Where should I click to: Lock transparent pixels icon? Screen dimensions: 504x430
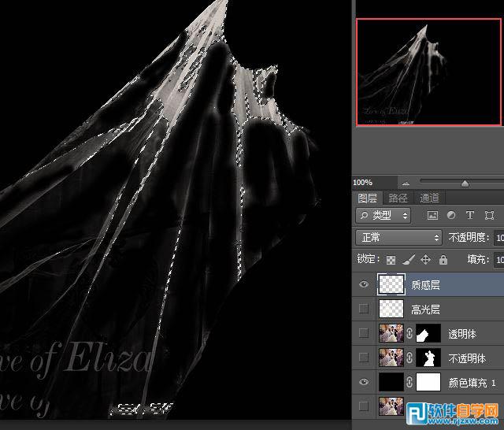tap(391, 260)
